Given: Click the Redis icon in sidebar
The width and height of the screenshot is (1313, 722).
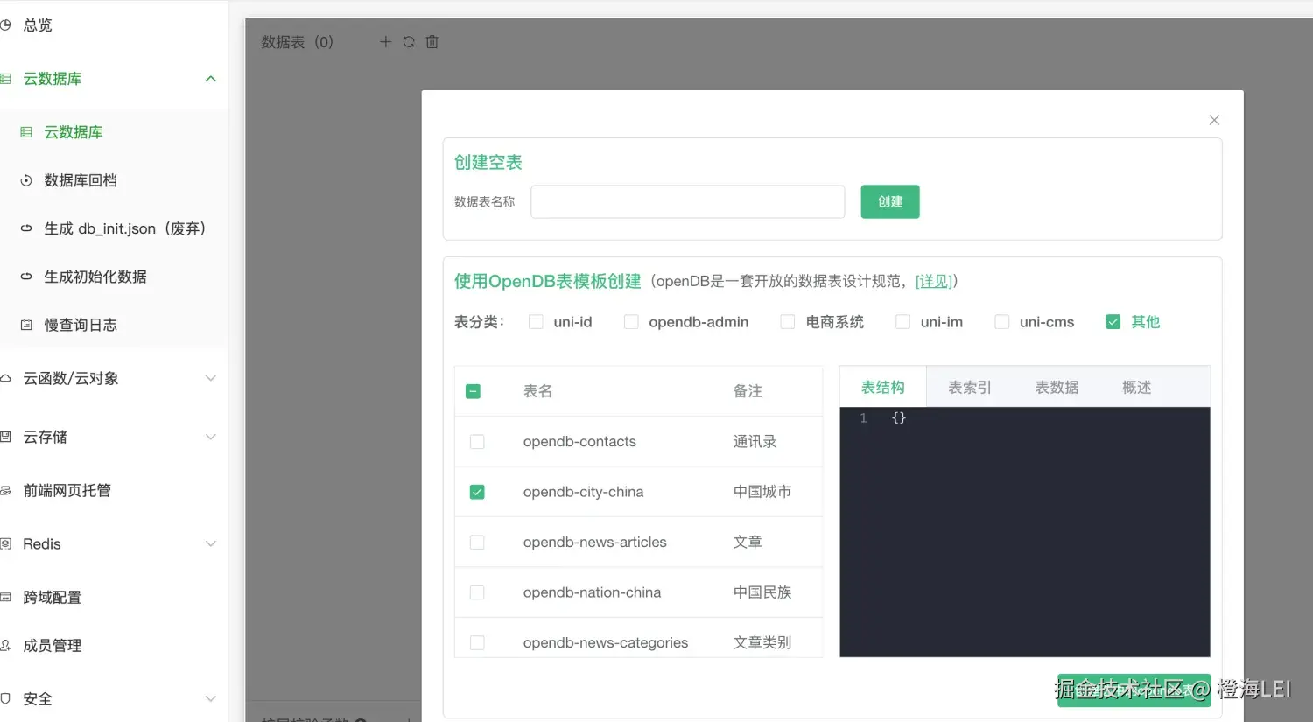Looking at the screenshot, I should (5, 544).
